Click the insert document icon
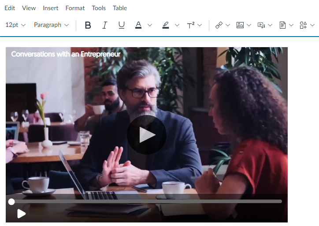This screenshot has width=319, height=226. coord(282,25)
